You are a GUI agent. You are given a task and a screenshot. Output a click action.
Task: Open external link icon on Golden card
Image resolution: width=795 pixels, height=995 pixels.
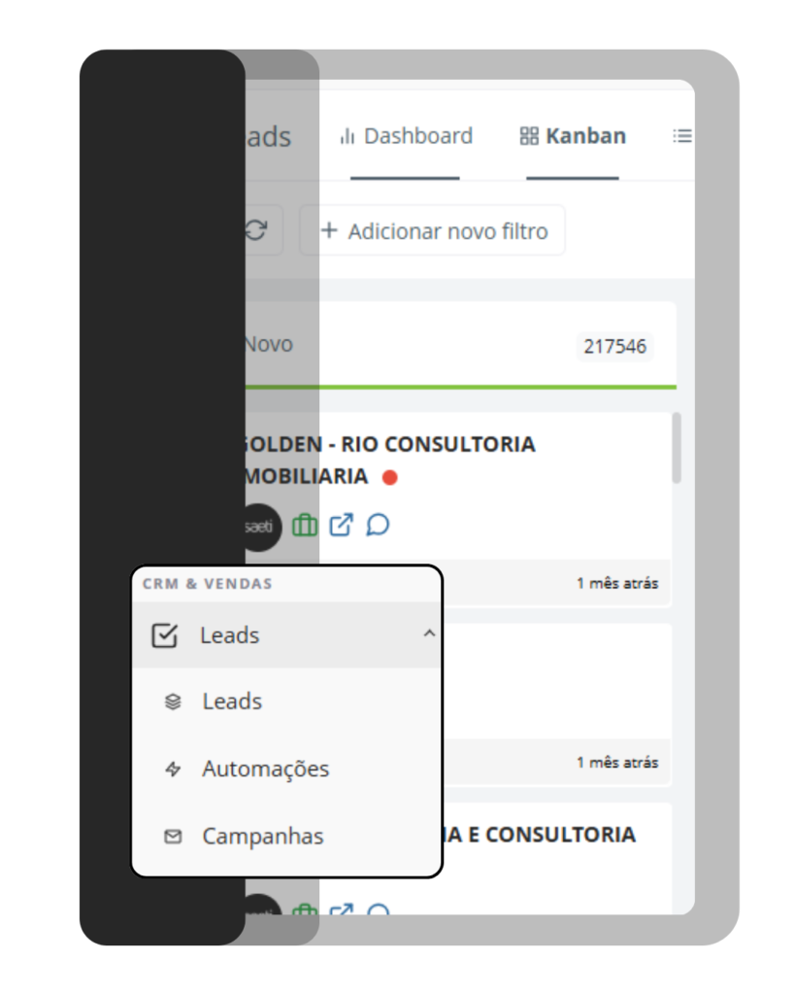point(341,525)
